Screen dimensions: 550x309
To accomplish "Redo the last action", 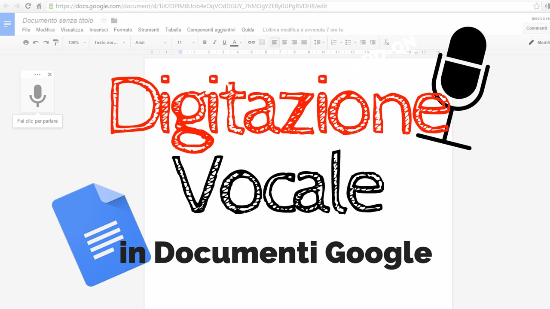I will click(46, 42).
